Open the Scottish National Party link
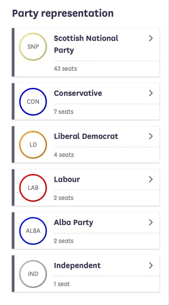Screen dimensions: 169x305 pyautogui.click(x=86, y=44)
